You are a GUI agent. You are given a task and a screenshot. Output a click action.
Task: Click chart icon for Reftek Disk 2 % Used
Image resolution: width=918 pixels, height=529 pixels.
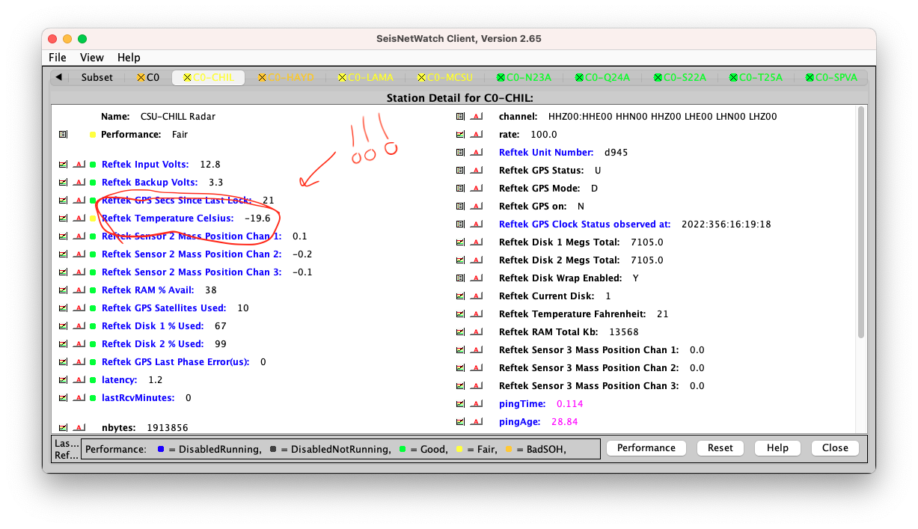63,344
